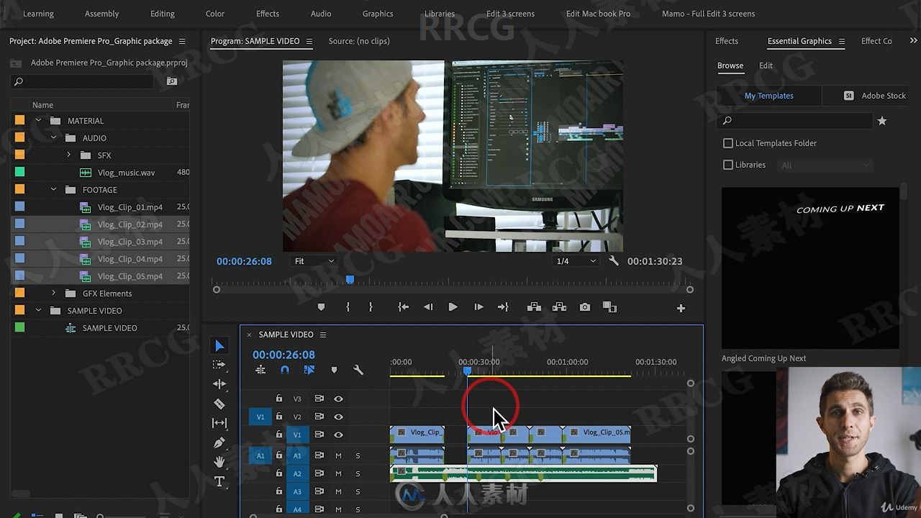Toggle lock on track V3
Viewport: 921px width, 518px height.
click(279, 399)
